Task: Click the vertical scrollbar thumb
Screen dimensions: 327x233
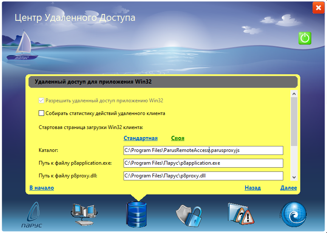Action: pos(294,121)
